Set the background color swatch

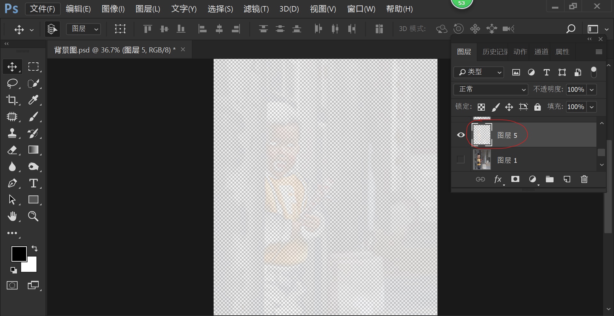(x=32, y=267)
